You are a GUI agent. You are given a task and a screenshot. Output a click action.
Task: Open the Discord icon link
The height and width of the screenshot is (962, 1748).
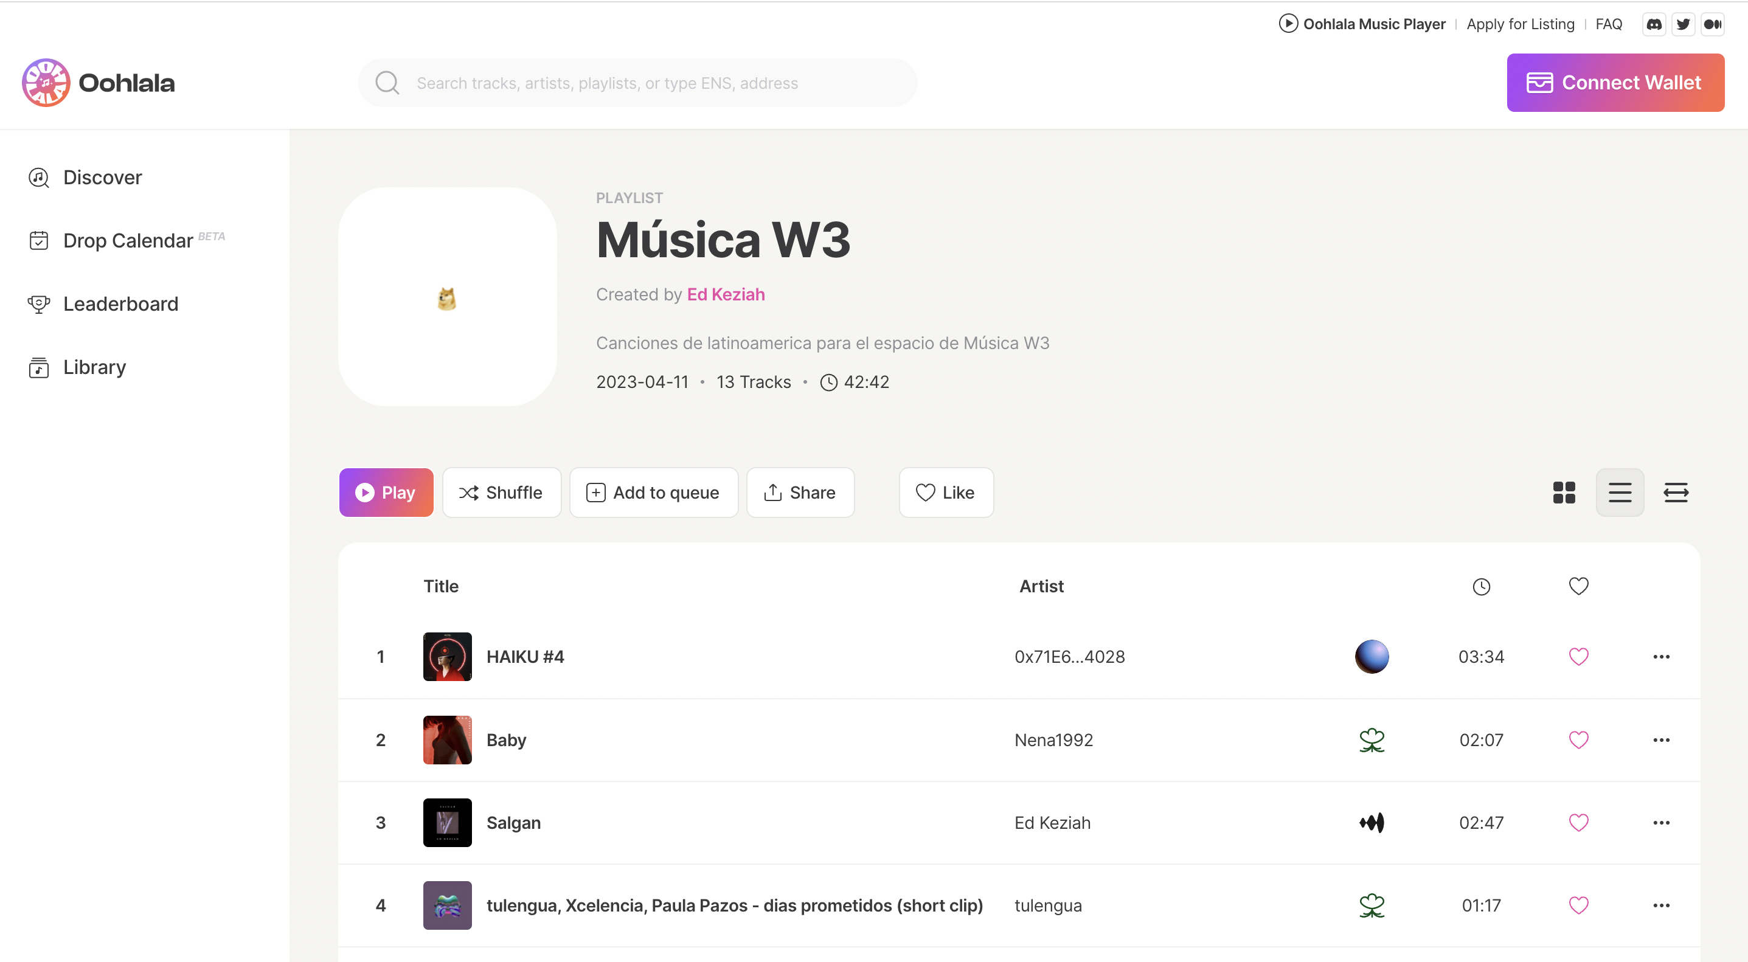tap(1654, 24)
